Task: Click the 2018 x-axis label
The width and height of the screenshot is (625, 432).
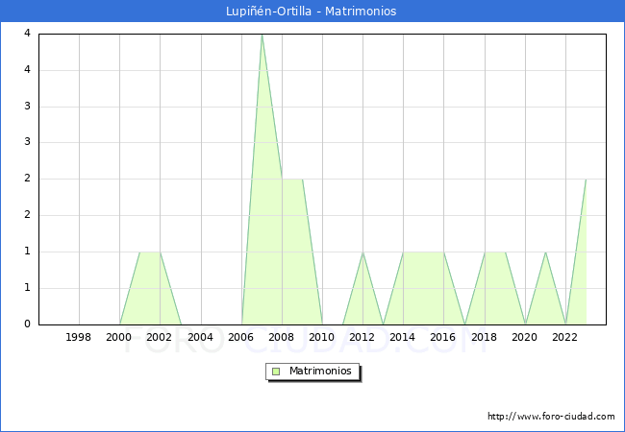Action: [x=484, y=337]
